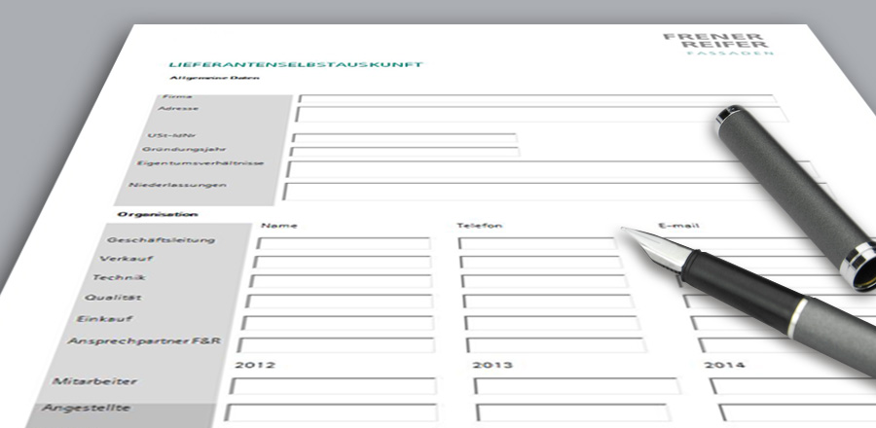Click the Technik Telefon field
The image size is (876, 428).
pos(545,281)
